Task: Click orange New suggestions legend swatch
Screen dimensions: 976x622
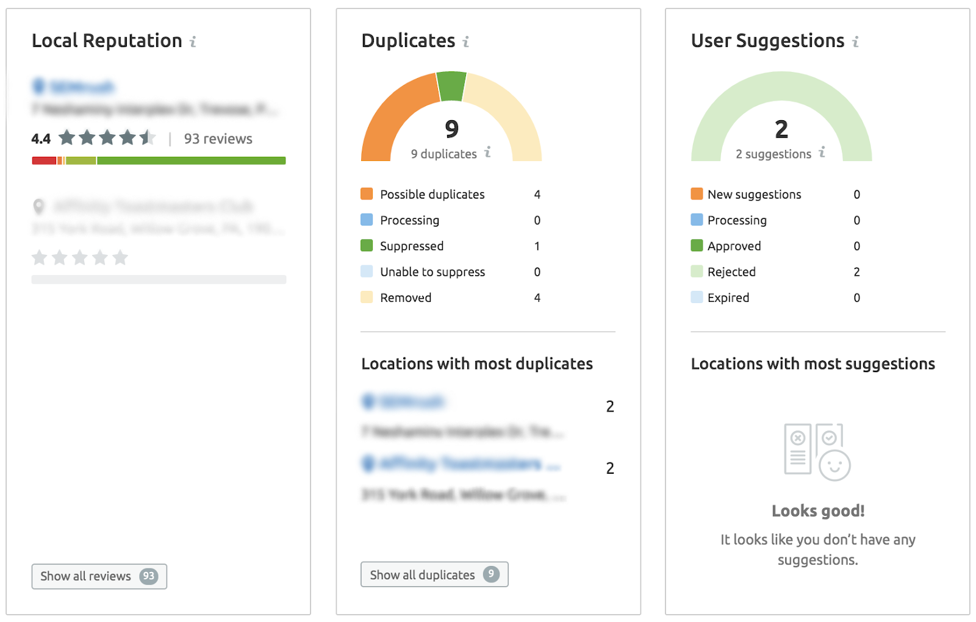Action: (x=697, y=194)
